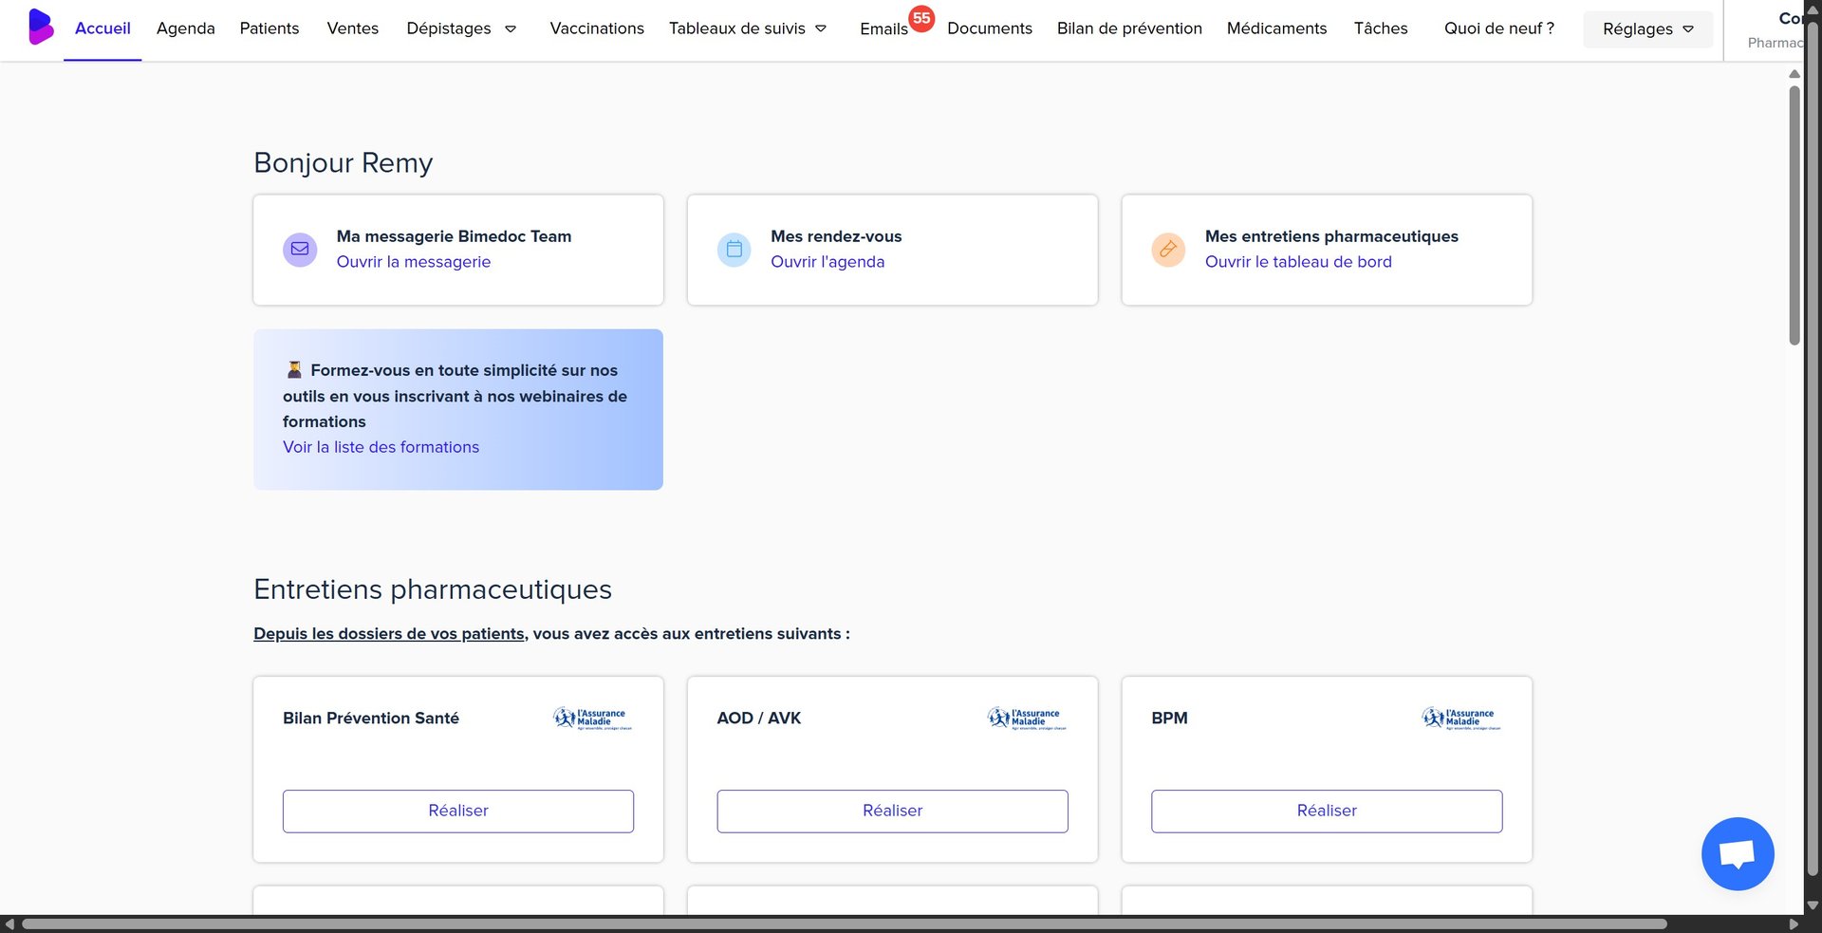The width and height of the screenshot is (1822, 933).
Task: Click the Emails notification badge 55
Action: pos(920,18)
